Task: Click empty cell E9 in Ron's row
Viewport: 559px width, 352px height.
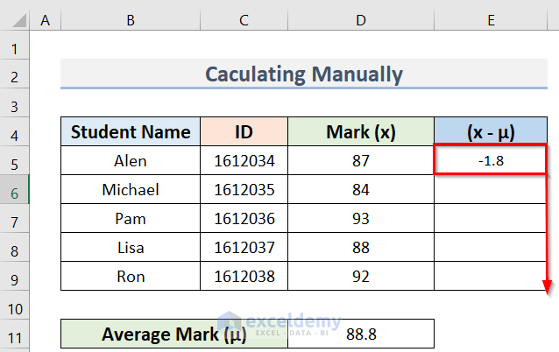Action: (489, 277)
